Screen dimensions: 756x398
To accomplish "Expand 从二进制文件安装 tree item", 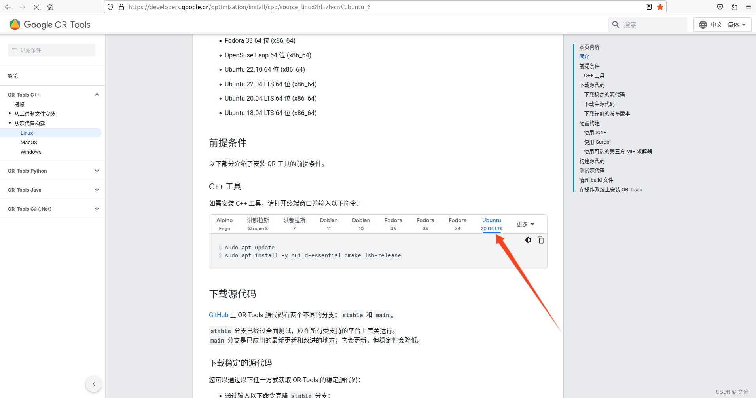I will (10, 114).
